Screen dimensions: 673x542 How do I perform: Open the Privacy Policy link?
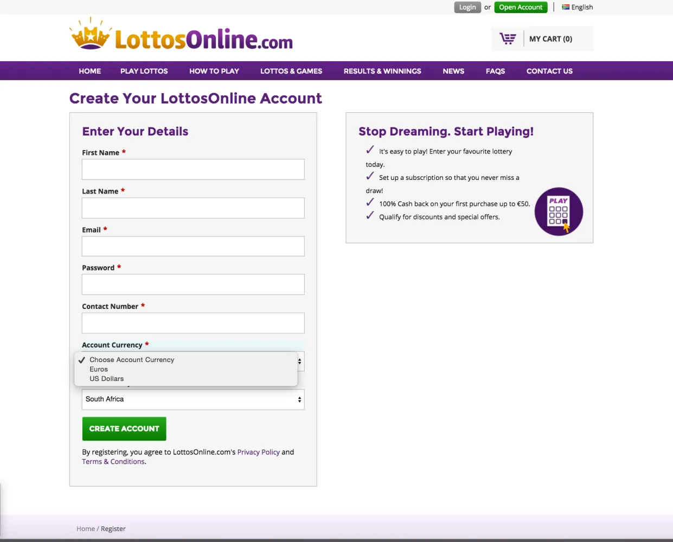(259, 452)
